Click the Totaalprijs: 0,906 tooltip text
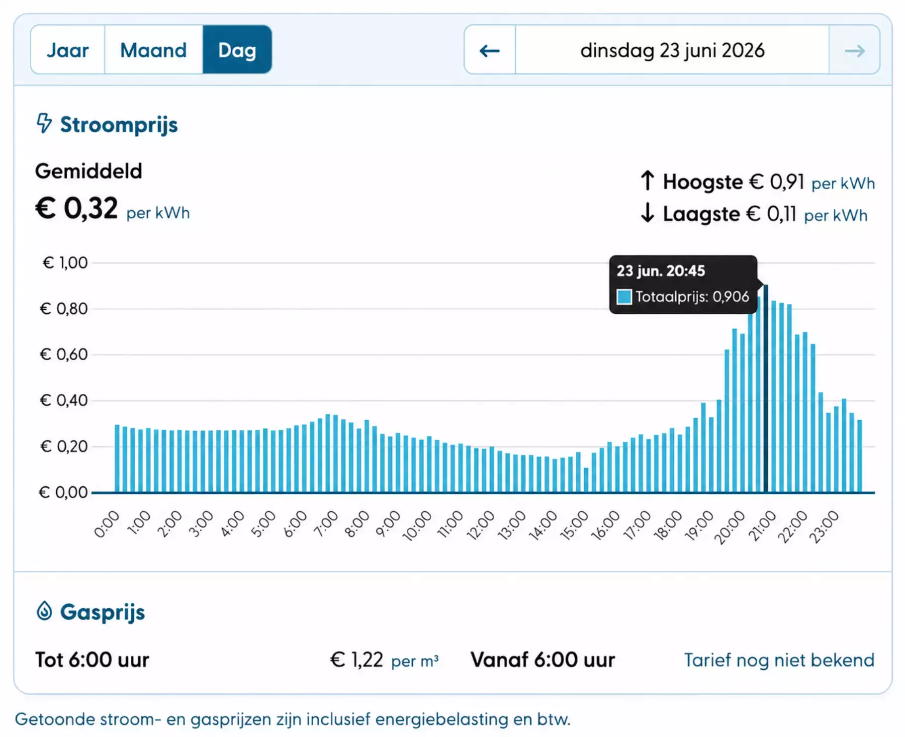This screenshot has width=905, height=737. tap(692, 297)
